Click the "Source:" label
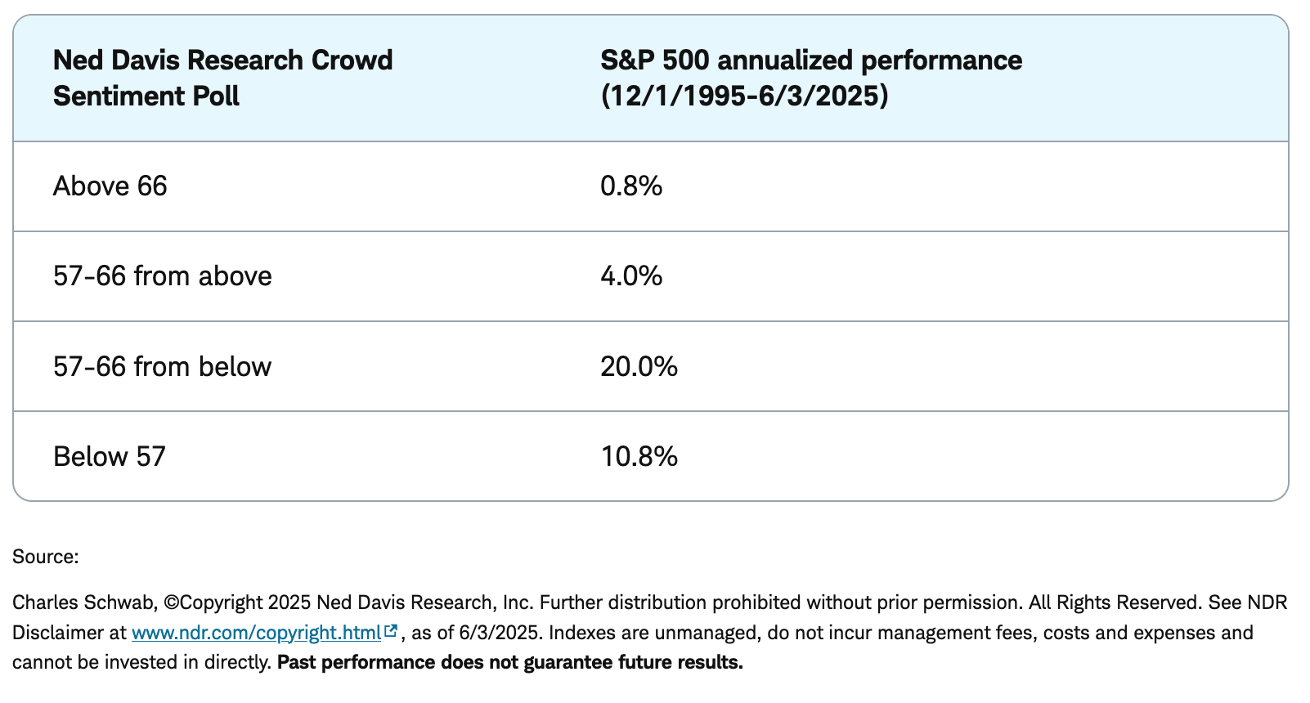This screenshot has height=703, width=1310. tap(45, 557)
